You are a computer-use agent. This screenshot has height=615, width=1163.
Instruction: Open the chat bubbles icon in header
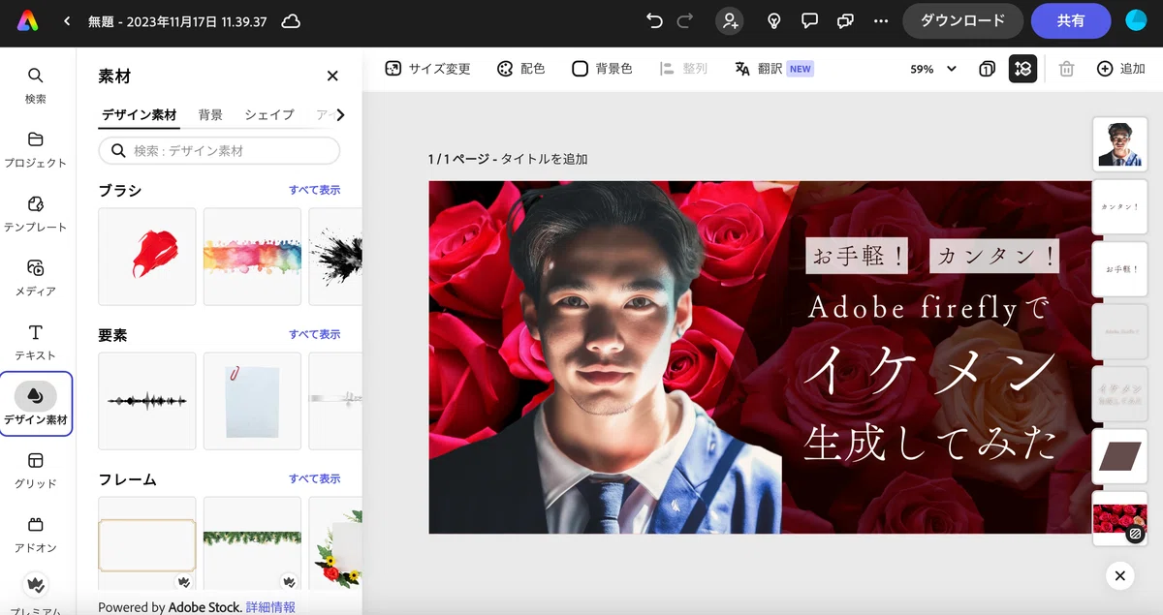pos(845,20)
